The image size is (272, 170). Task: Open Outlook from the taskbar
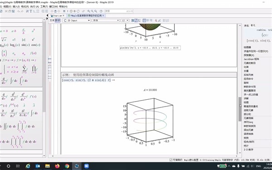pos(38,166)
